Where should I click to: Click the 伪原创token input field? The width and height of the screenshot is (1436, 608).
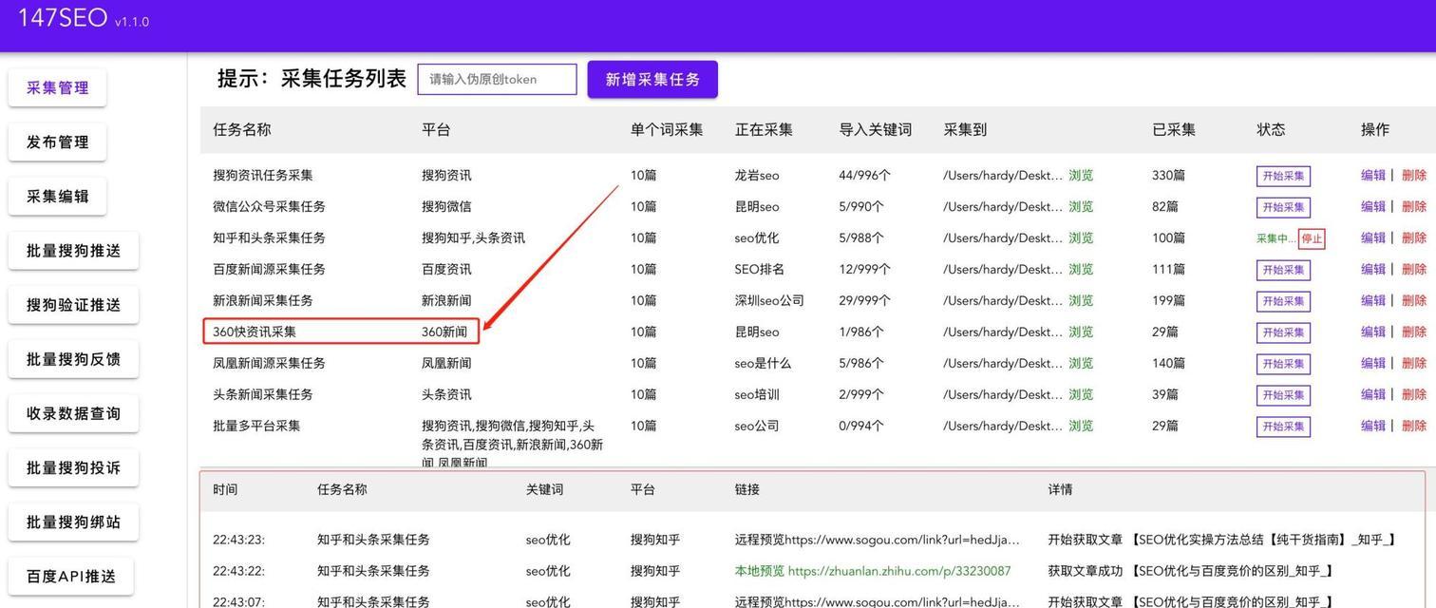point(497,80)
